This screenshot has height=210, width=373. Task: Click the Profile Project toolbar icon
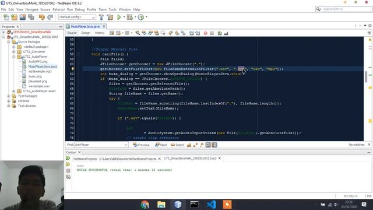(x=141, y=17)
